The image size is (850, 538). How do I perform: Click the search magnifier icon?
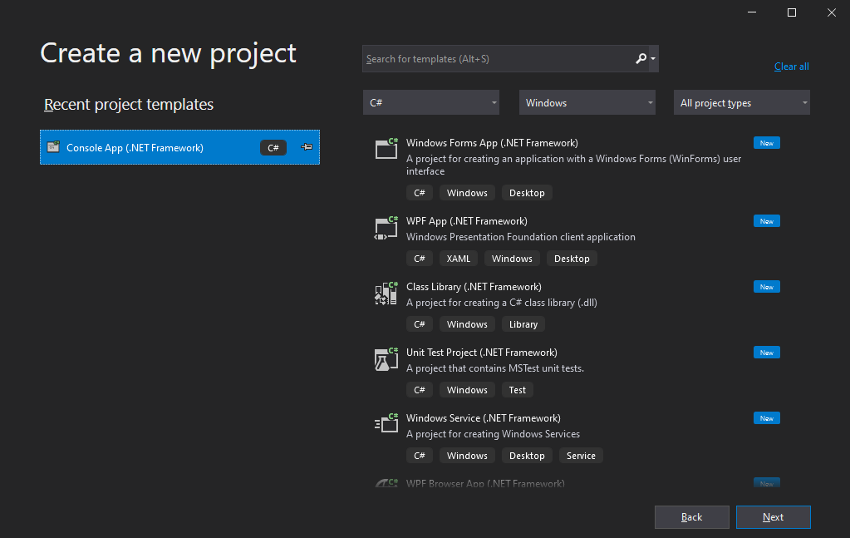pyautogui.click(x=641, y=58)
